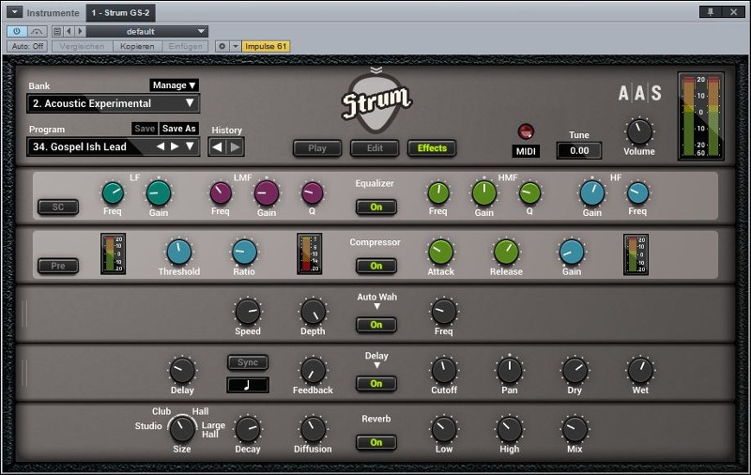Switch to the Play view
The height and width of the screenshot is (475, 751).
pyautogui.click(x=317, y=148)
